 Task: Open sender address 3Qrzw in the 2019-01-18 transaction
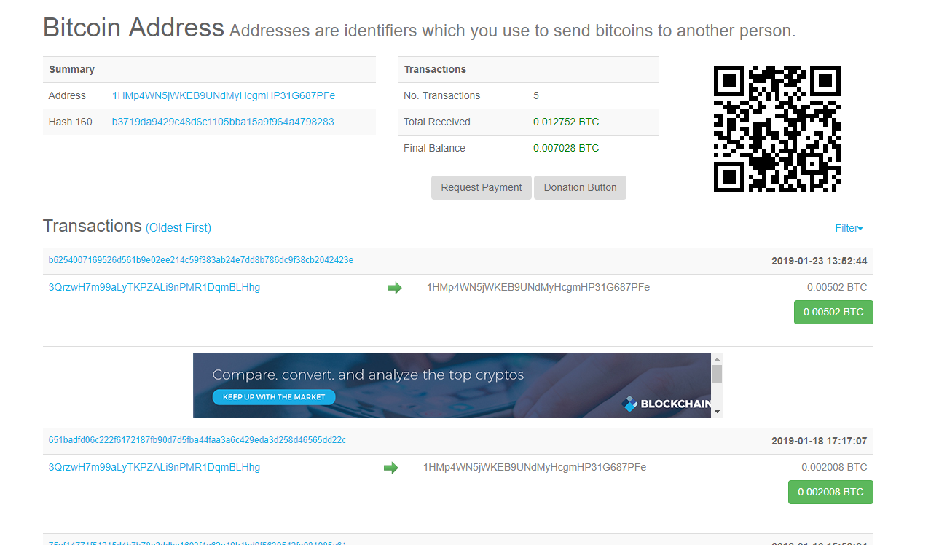click(x=154, y=467)
